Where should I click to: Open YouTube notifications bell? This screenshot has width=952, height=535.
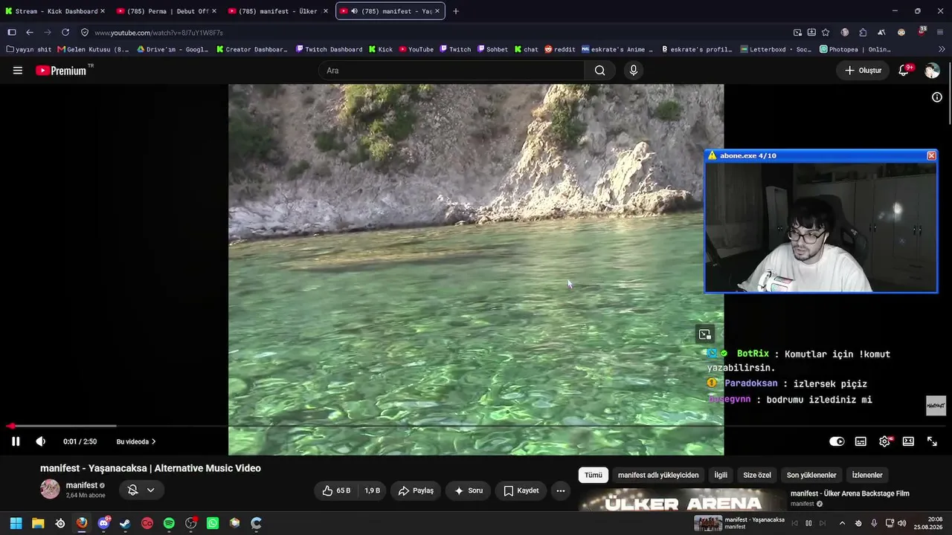click(904, 71)
